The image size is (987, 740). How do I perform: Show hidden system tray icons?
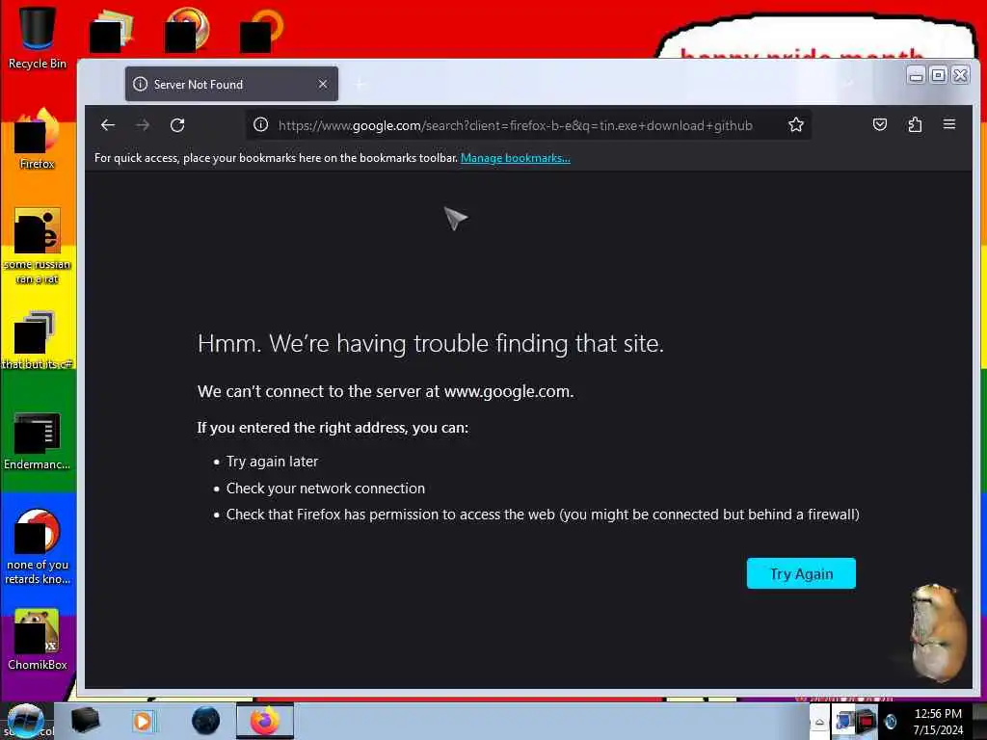tap(819, 722)
